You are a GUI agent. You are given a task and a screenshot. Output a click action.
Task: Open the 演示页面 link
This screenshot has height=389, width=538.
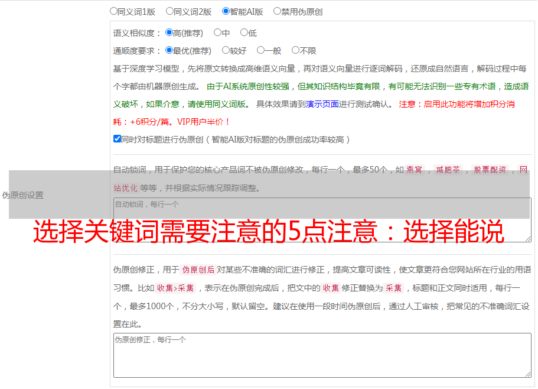pos(322,104)
